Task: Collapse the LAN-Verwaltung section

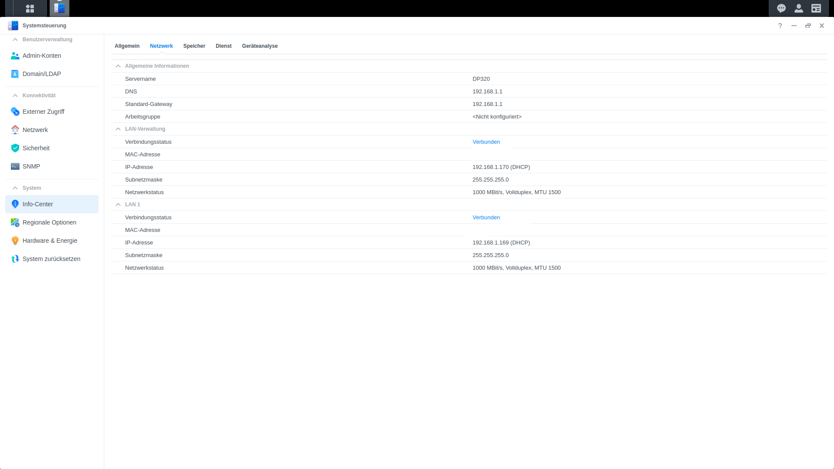Action: (x=118, y=129)
